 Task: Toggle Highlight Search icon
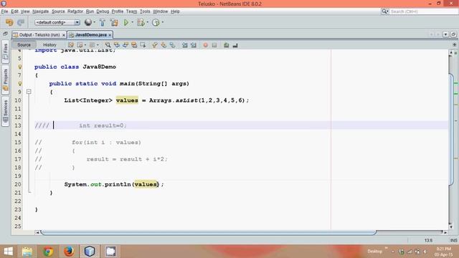134,45
